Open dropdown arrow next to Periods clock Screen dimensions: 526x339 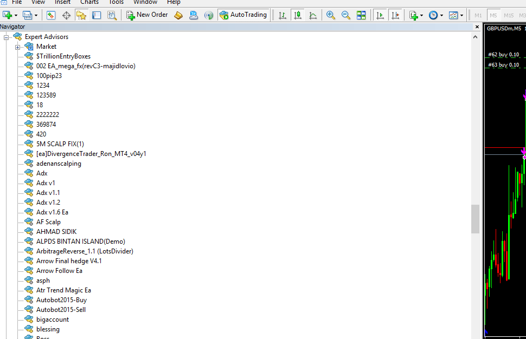(x=441, y=15)
